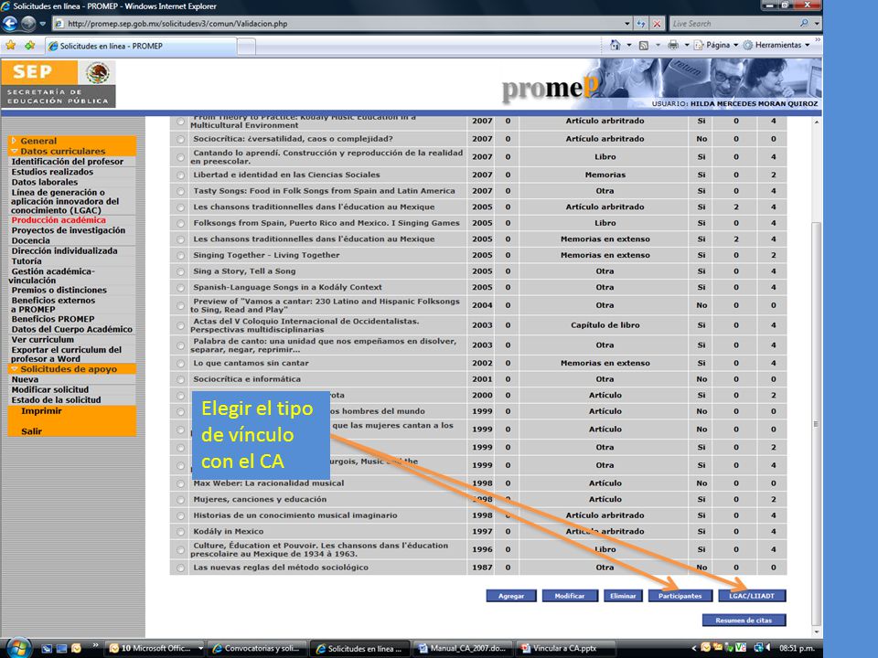The height and width of the screenshot is (658, 878).
Task: Click the scrollbar down arrow
Action: click(x=817, y=631)
